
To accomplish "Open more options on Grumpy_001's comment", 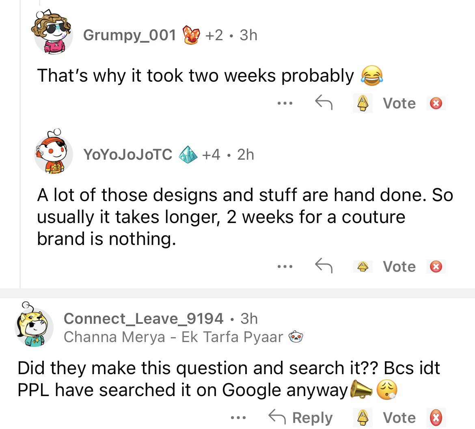I will pyautogui.click(x=285, y=104).
